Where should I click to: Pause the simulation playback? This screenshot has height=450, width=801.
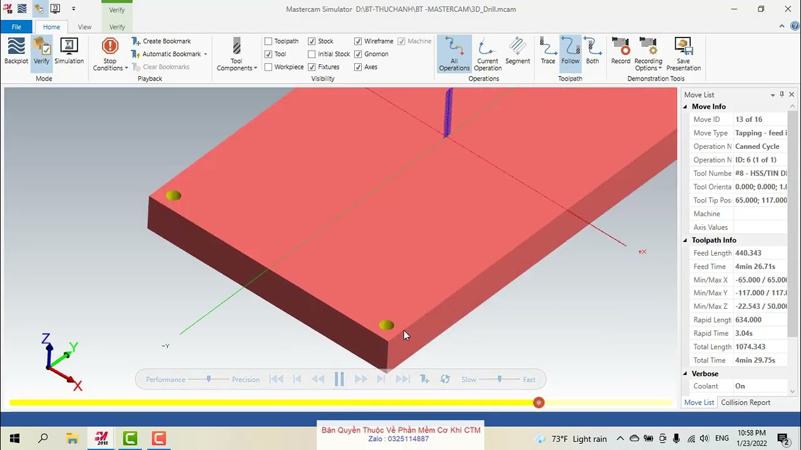pyautogui.click(x=339, y=379)
